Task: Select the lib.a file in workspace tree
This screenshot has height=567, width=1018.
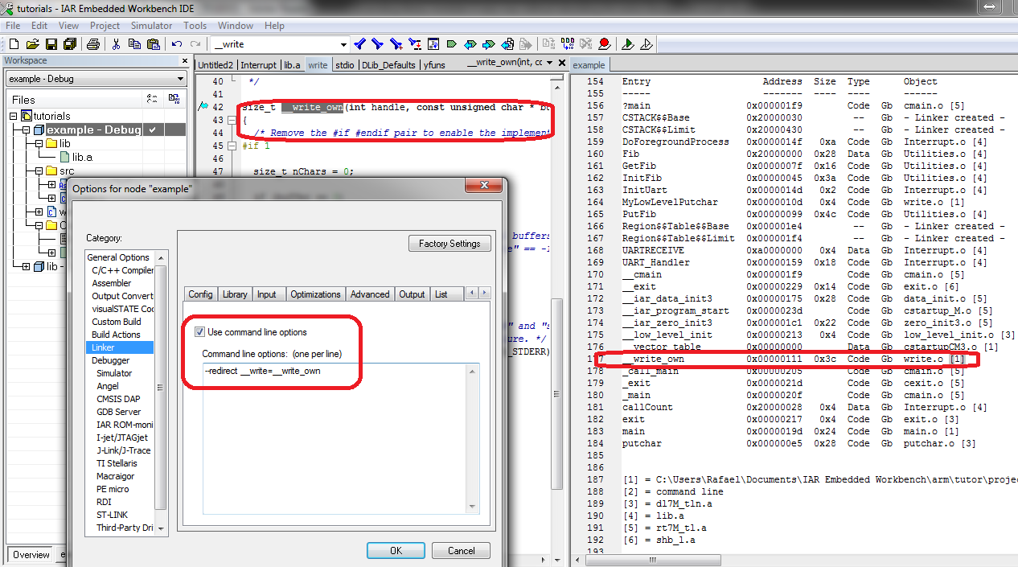Action: 82,158
